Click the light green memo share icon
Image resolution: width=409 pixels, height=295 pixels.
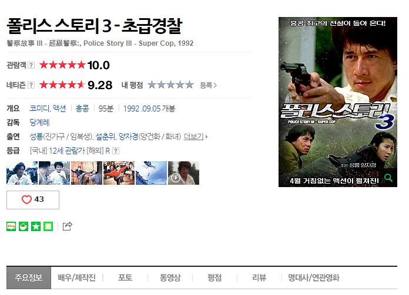pyautogui.click(x=48, y=226)
